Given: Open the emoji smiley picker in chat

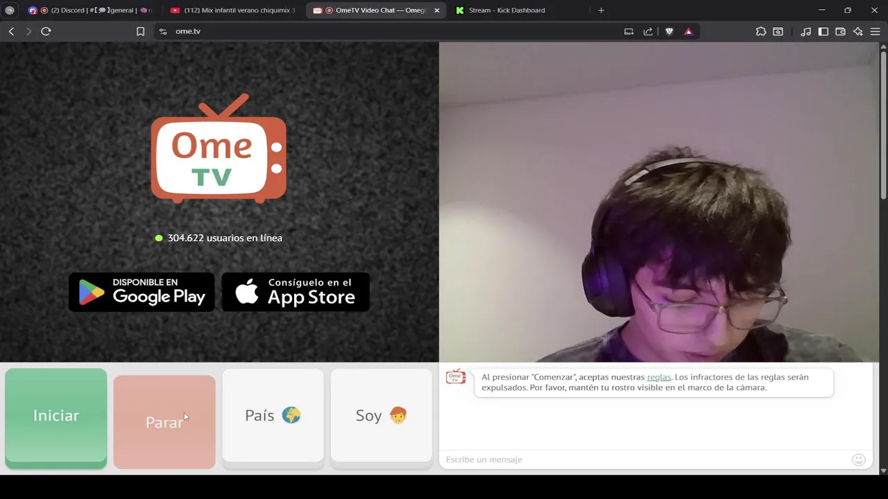Looking at the screenshot, I should coord(859,459).
